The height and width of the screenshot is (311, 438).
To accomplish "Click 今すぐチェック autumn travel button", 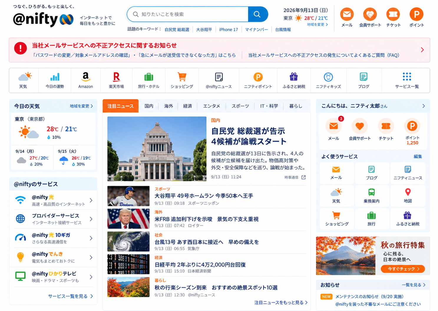I will click(403, 269).
